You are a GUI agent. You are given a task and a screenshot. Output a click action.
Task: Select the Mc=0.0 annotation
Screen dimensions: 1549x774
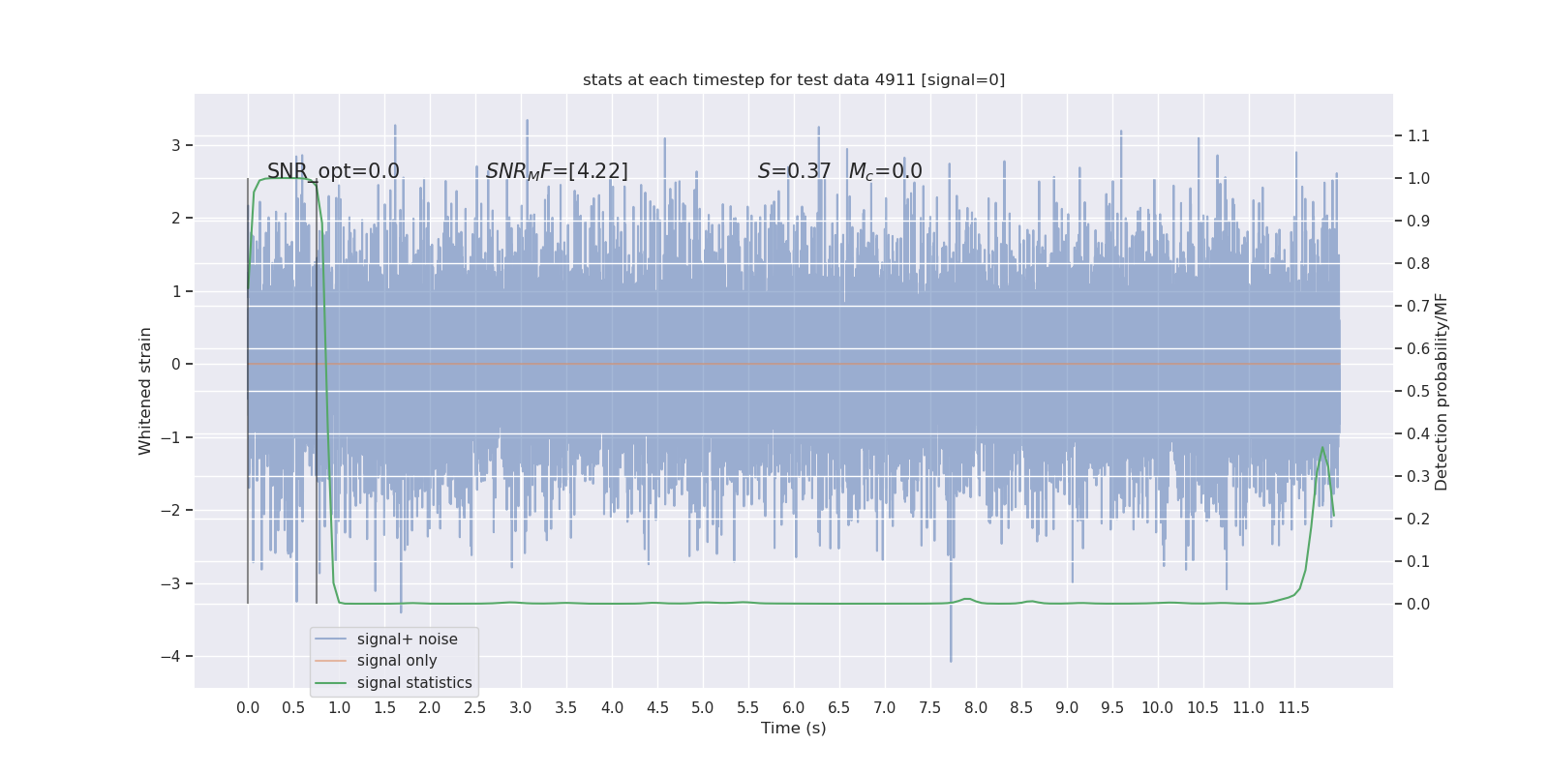[885, 171]
